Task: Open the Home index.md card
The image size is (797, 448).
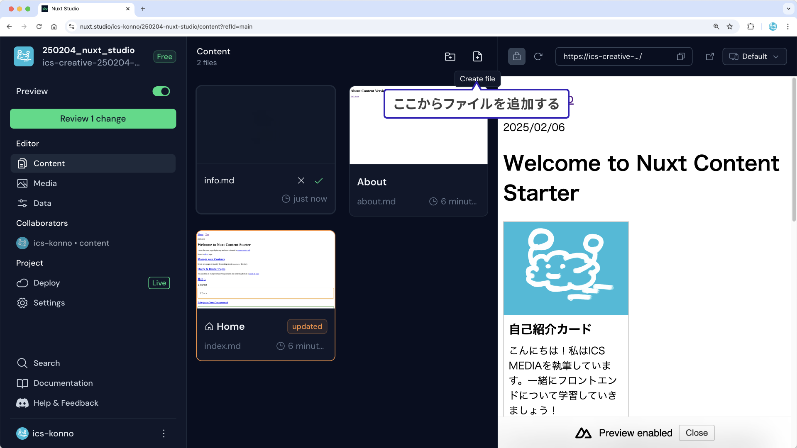Action: (x=266, y=295)
